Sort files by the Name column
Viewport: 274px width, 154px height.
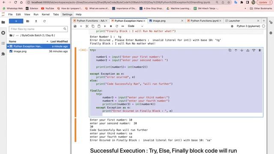pyautogui.click(x=12, y=41)
